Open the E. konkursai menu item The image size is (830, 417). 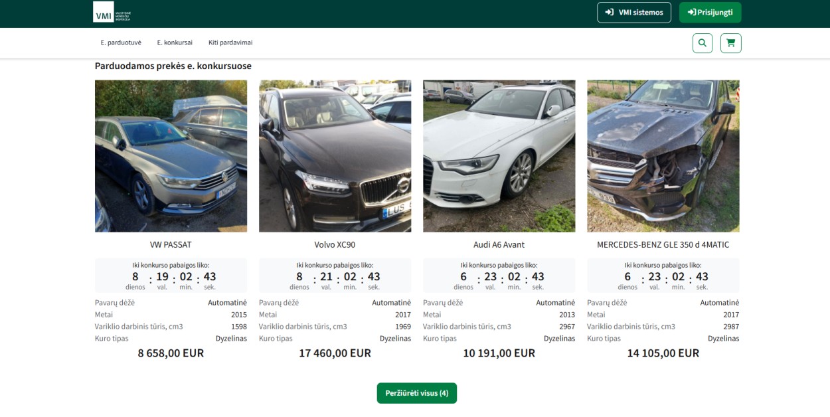coord(175,42)
